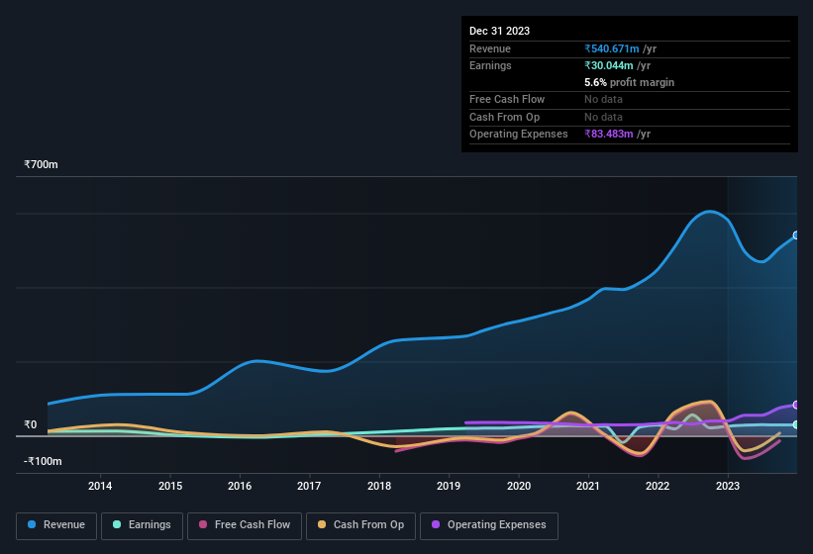Click the 2014 x-axis label
This screenshot has height=554, width=813.
[100, 486]
